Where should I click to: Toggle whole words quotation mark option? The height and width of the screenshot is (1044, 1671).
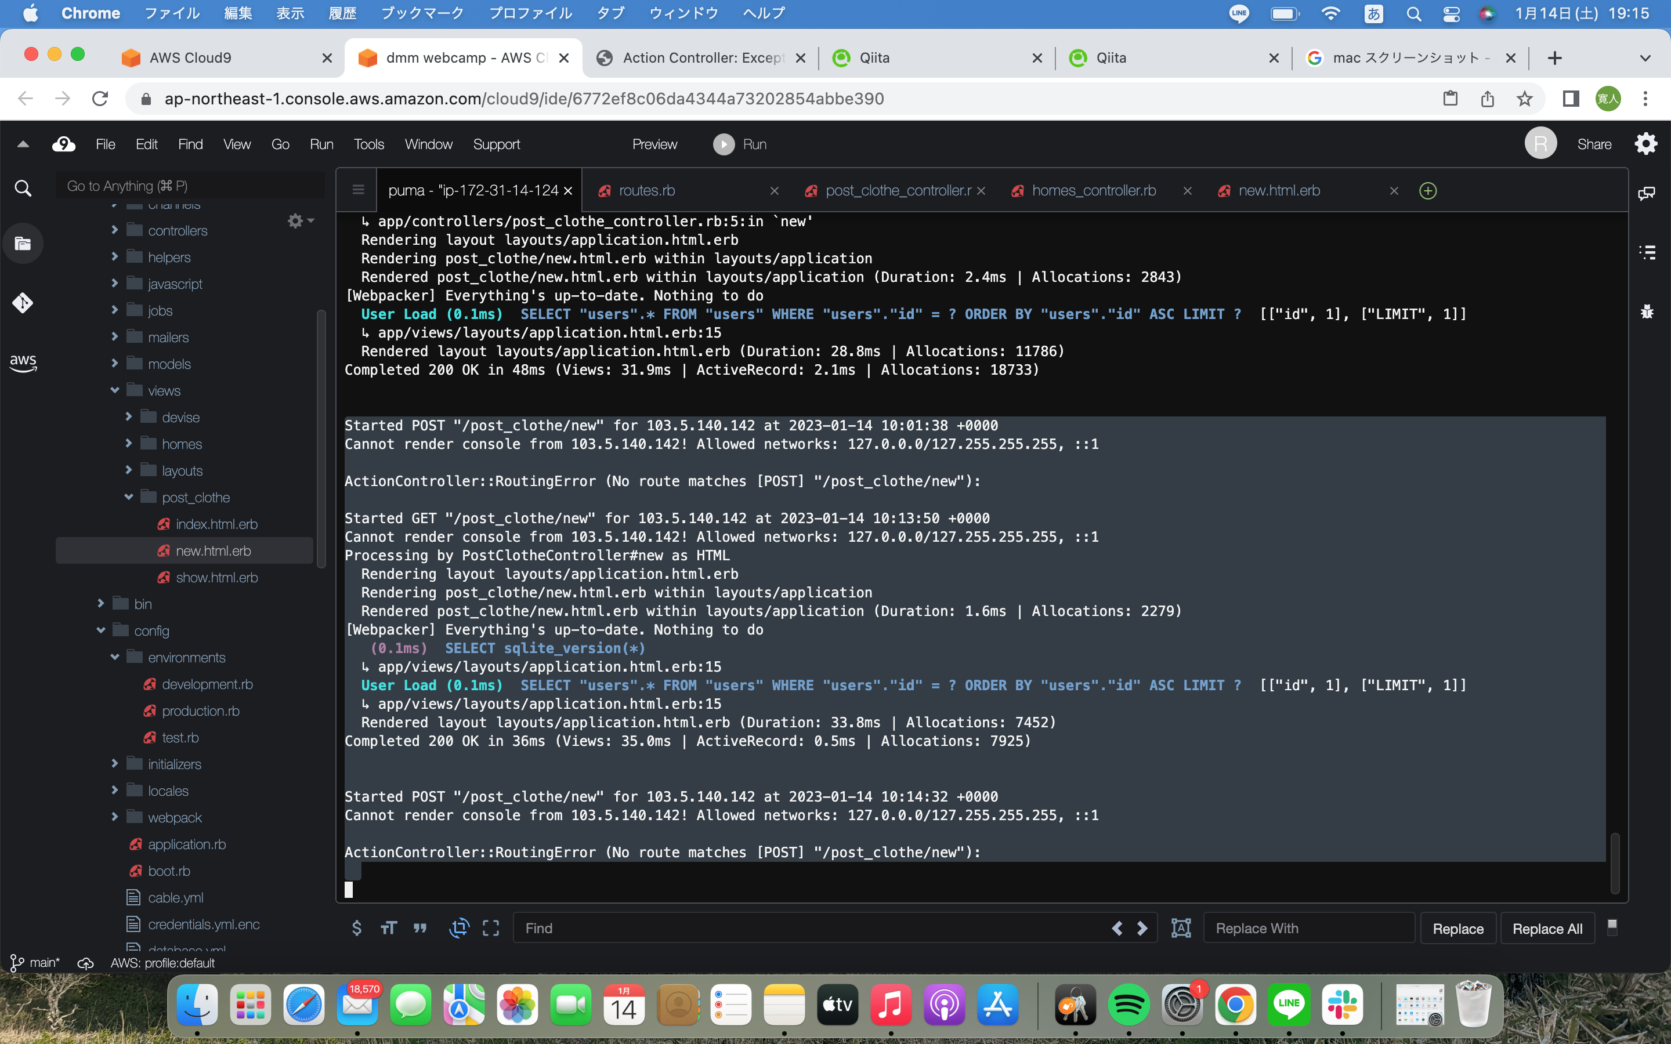point(420,928)
